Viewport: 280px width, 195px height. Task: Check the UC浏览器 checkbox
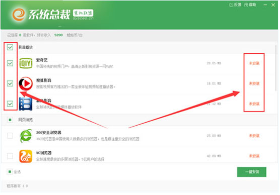tap(10, 156)
